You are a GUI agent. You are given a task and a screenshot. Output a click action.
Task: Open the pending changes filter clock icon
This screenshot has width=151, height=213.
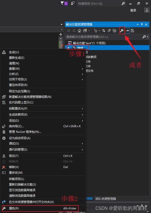[x=96, y=31]
